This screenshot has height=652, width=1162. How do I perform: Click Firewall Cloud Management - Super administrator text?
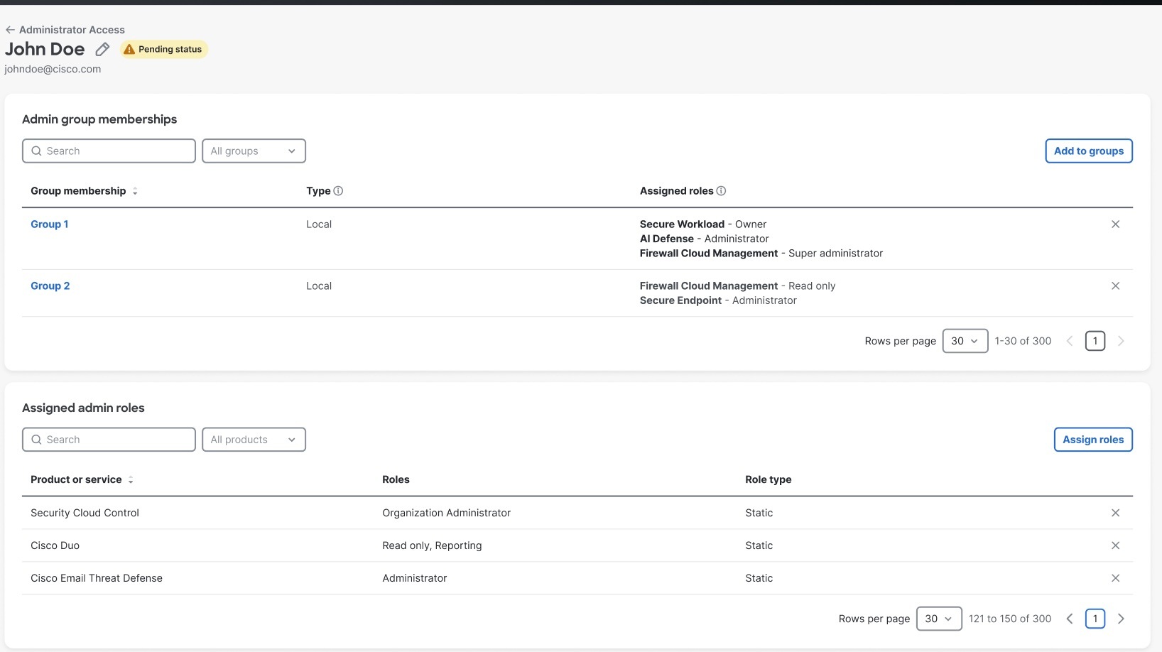[x=761, y=254]
